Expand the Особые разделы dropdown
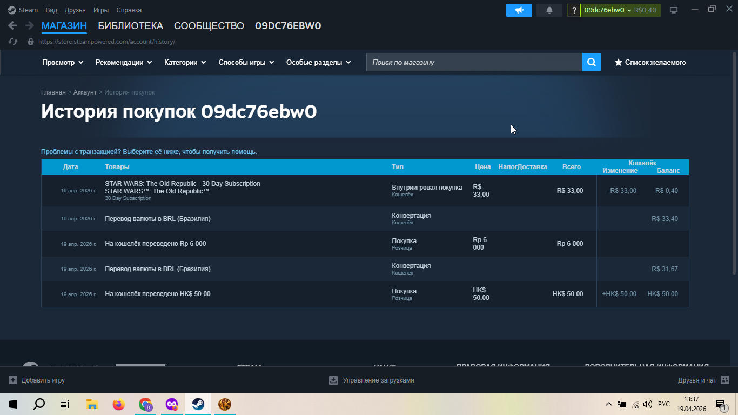The height and width of the screenshot is (415, 738). coord(318,62)
